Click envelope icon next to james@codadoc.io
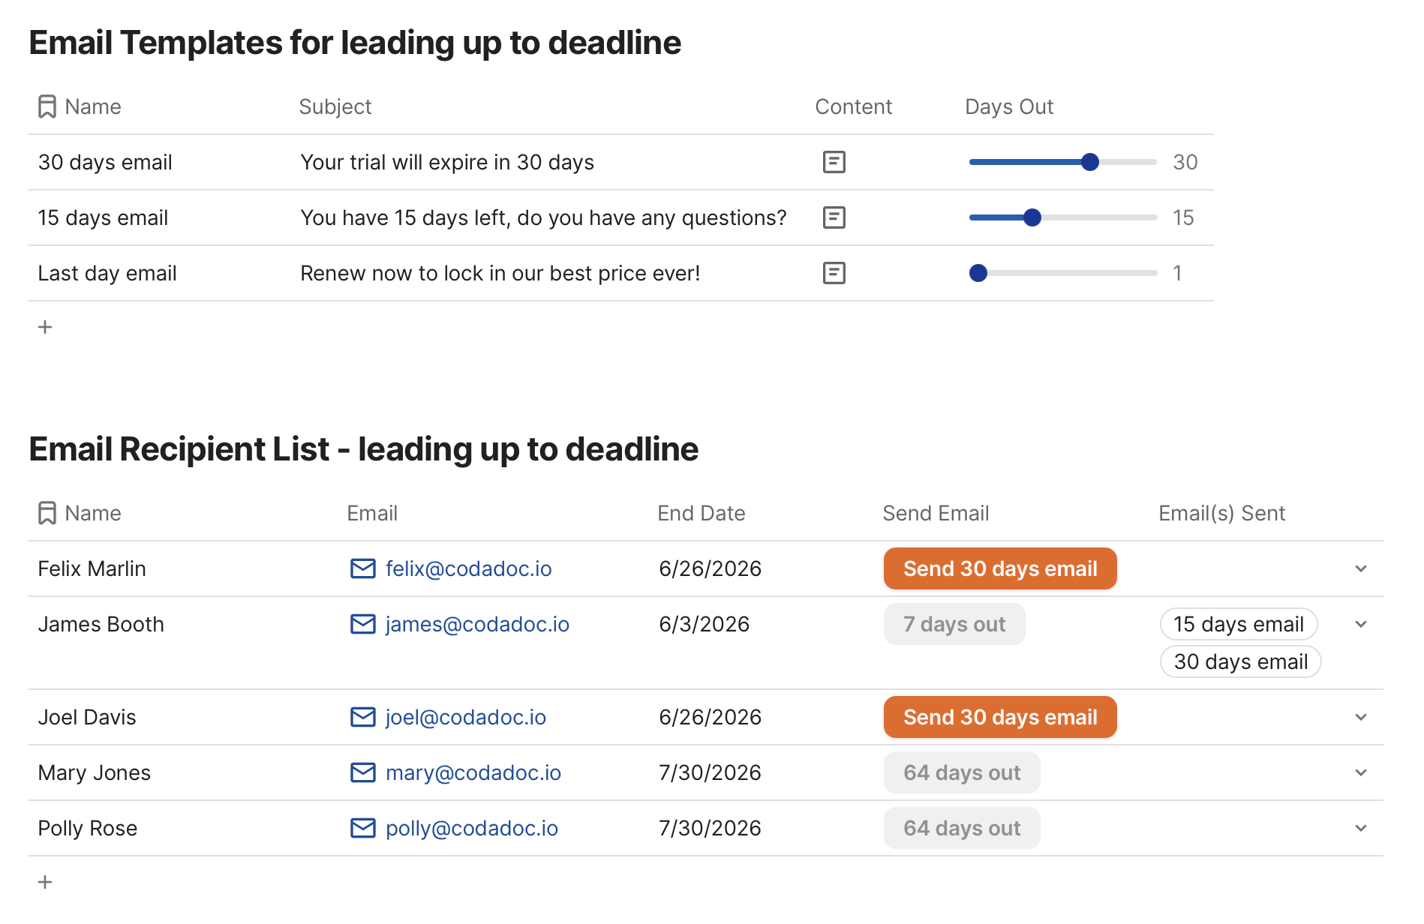 363,624
